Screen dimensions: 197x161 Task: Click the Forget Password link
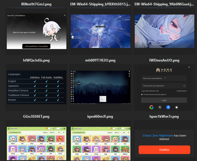(181, 91)
